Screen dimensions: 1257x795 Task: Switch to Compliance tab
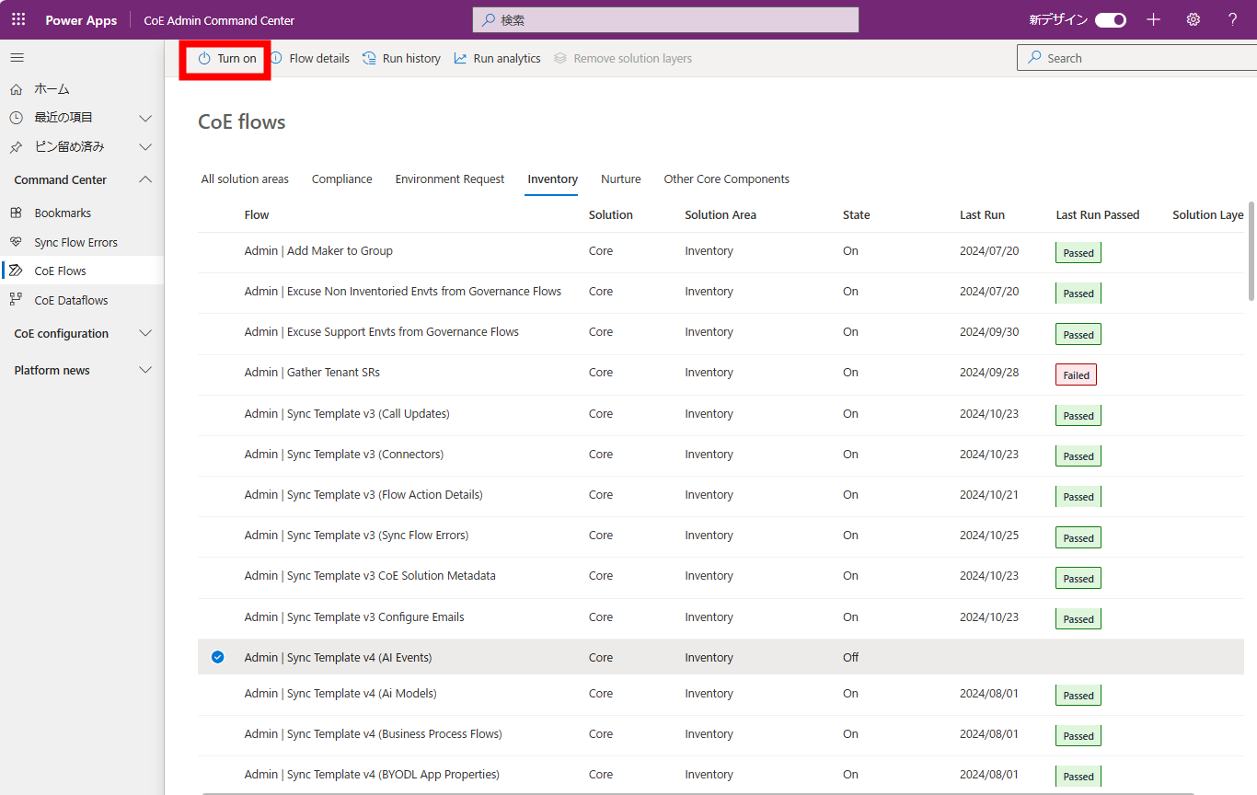[x=342, y=179]
